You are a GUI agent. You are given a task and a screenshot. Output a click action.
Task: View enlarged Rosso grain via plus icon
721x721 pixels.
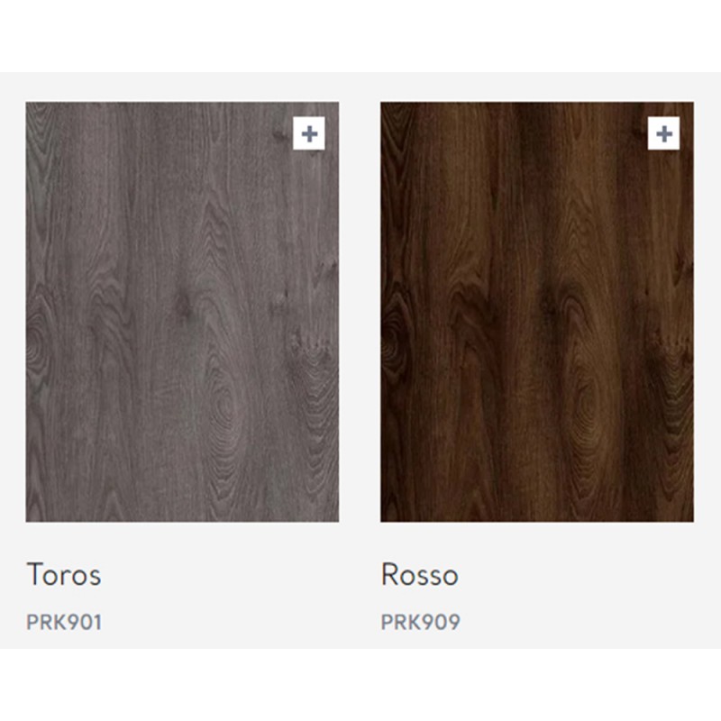[x=663, y=133]
